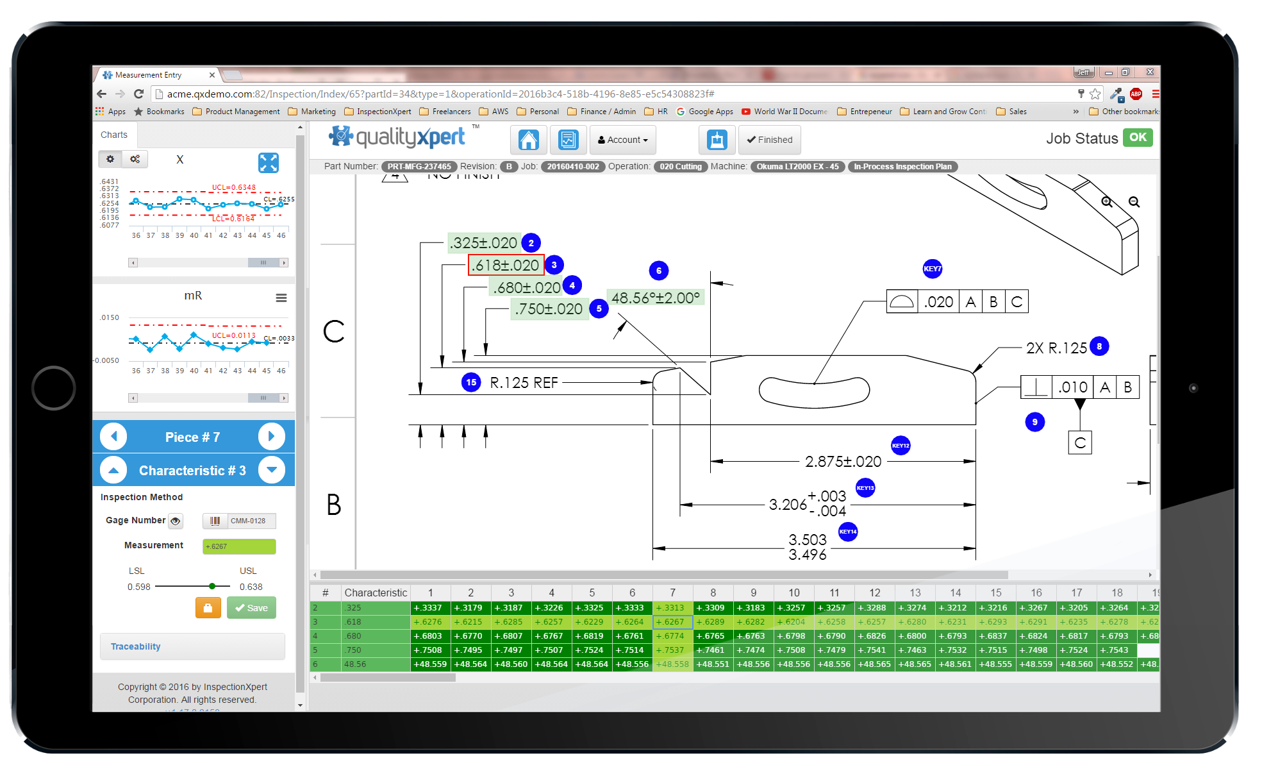Save the measurement
Screen dimensions: 1262x783
click(x=251, y=608)
